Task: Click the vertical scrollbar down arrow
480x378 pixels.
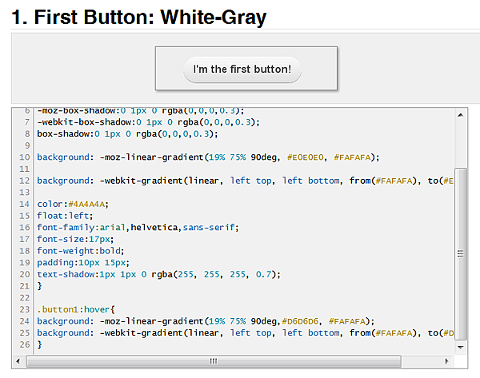Action: (461, 347)
